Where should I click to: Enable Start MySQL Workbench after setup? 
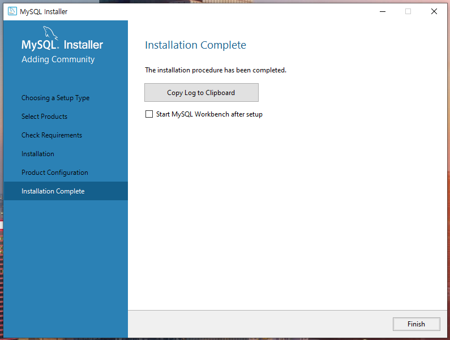[149, 114]
